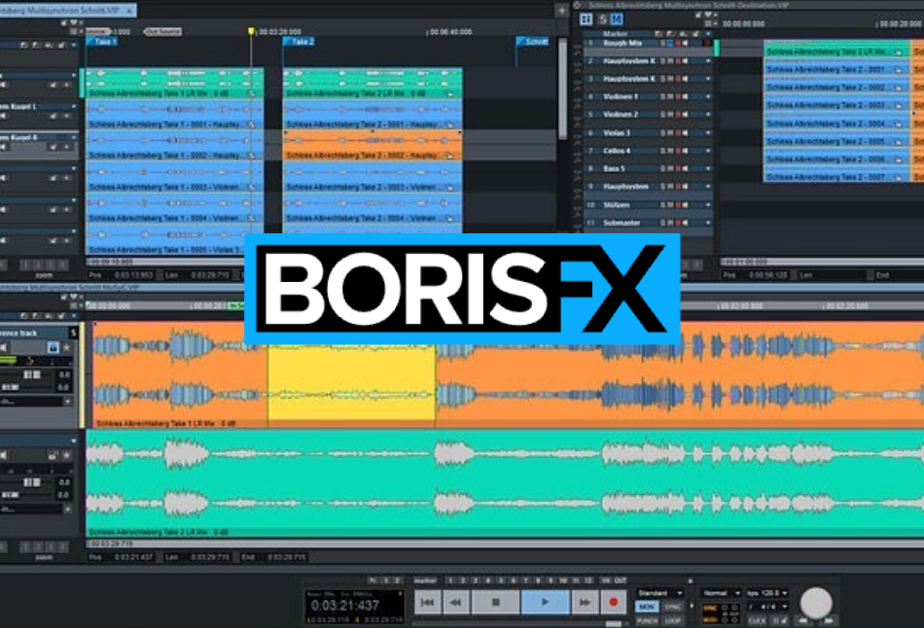Click the jog wheel arrow at the far right of the transport bar
924x628 pixels.
830,620
